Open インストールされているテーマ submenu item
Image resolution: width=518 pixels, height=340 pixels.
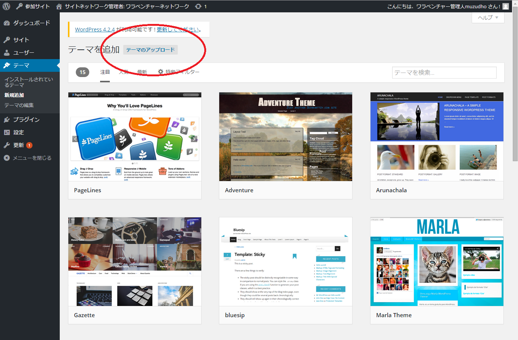pyautogui.click(x=29, y=82)
